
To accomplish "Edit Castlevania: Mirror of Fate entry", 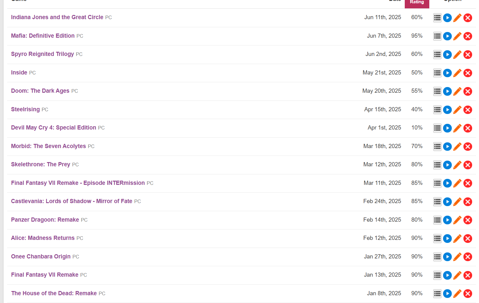I will click(x=457, y=202).
